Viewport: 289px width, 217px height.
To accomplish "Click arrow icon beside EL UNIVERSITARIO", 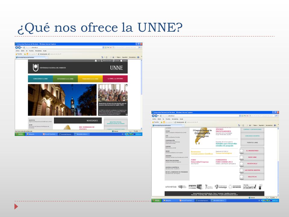I will click(241, 151).
